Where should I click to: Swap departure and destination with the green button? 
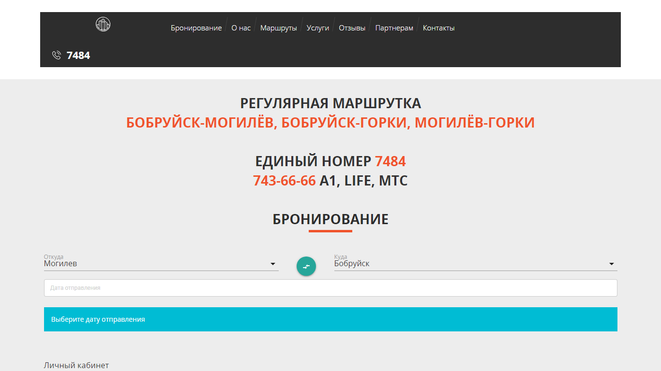point(306,266)
